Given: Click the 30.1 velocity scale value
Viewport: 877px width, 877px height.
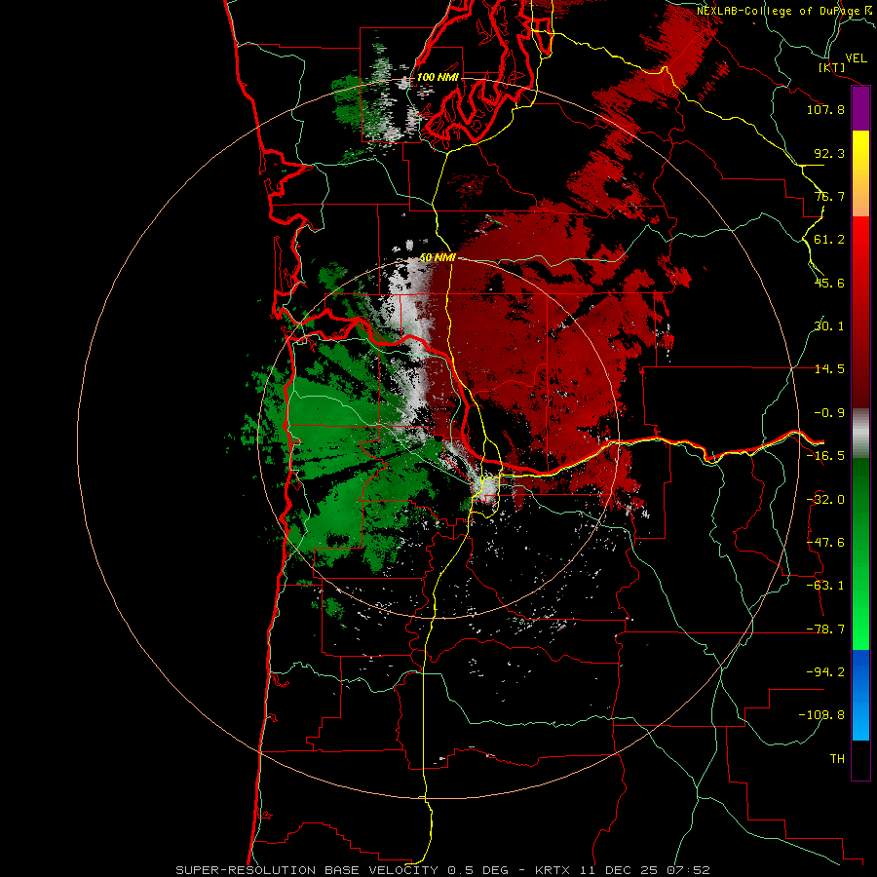Looking at the screenshot, I should (829, 326).
